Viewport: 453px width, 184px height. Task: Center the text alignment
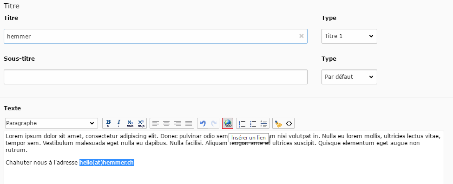(166, 123)
